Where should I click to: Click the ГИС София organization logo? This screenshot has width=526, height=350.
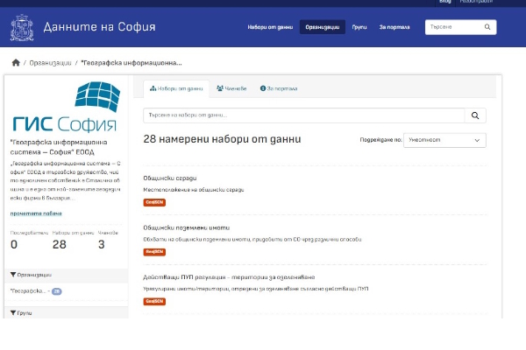click(66, 107)
